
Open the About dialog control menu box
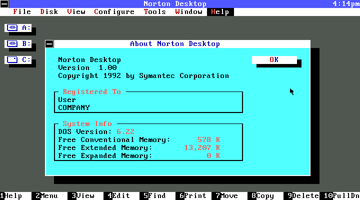coord(49,44)
